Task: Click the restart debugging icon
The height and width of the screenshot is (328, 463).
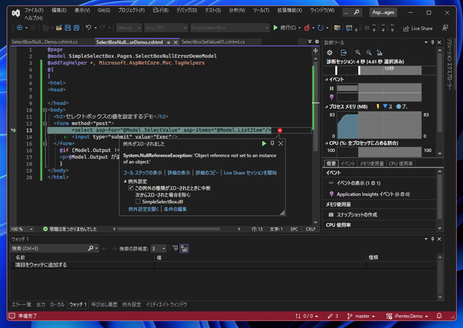Action: 321,28
